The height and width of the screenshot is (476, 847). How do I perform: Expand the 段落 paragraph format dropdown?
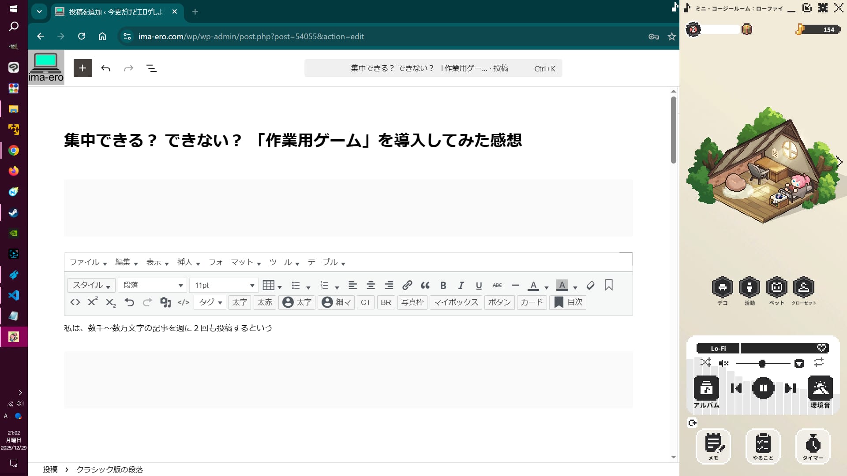click(152, 285)
